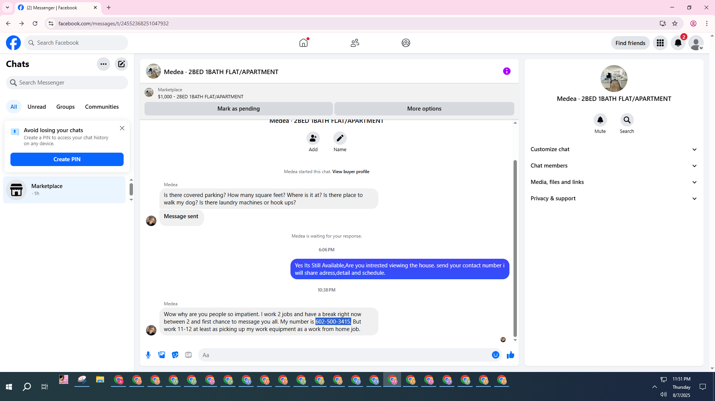715x401 pixels.
Task: Open the Facebook menu grid icon
Action: click(x=660, y=43)
